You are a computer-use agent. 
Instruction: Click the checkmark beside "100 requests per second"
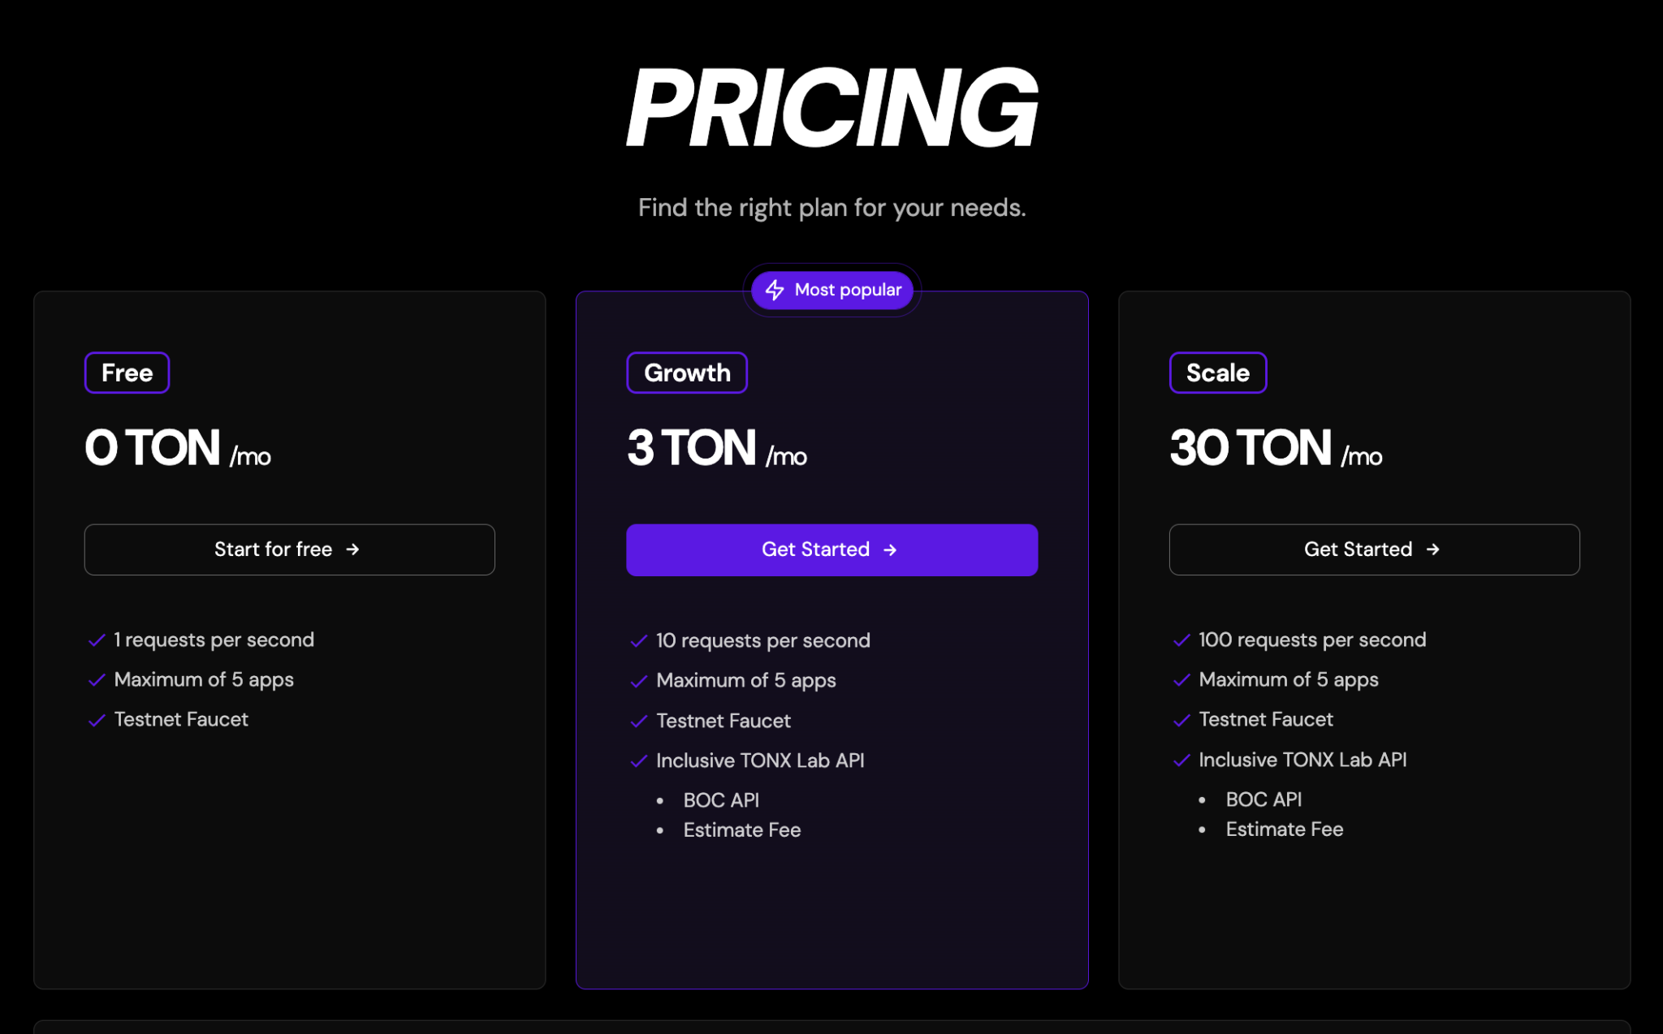1180,640
